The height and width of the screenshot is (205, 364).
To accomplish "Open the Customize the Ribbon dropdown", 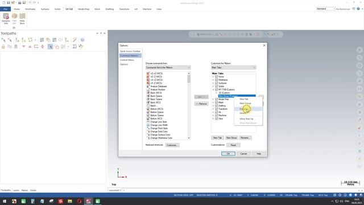I will tap(234, 67).
